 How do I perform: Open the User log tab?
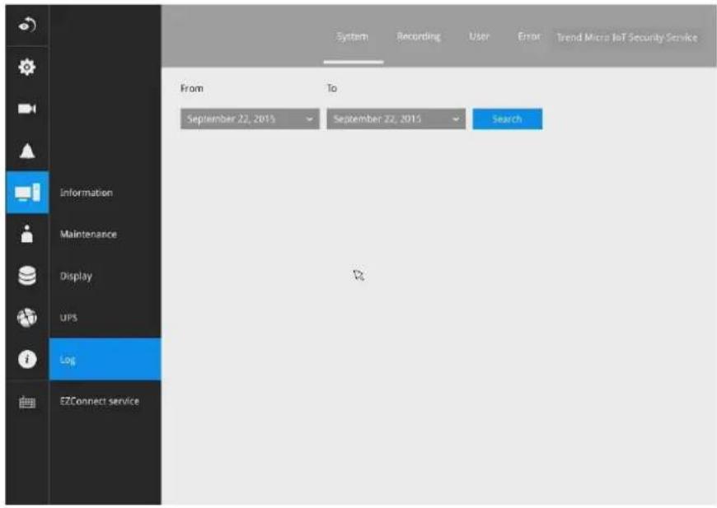(x=479, y=36)
